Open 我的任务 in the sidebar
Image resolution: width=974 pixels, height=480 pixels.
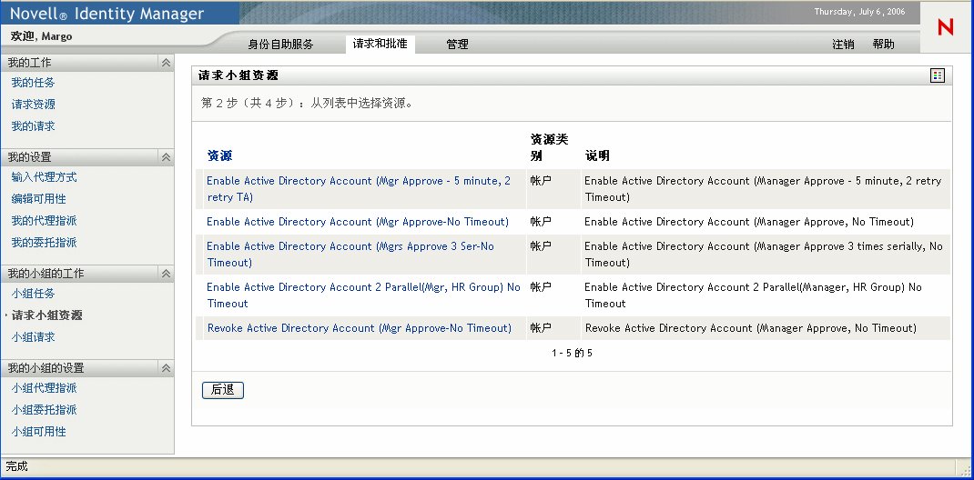point(34,83)
